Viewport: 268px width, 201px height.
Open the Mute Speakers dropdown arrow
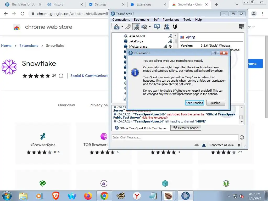[150, 27]
